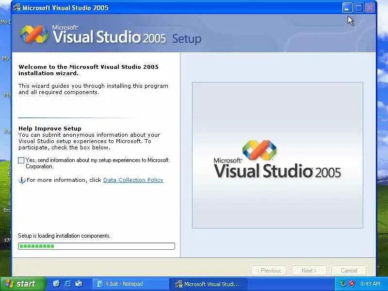
Task: Click the Visual Studio logo in header banner
Action: click(34, 34)
